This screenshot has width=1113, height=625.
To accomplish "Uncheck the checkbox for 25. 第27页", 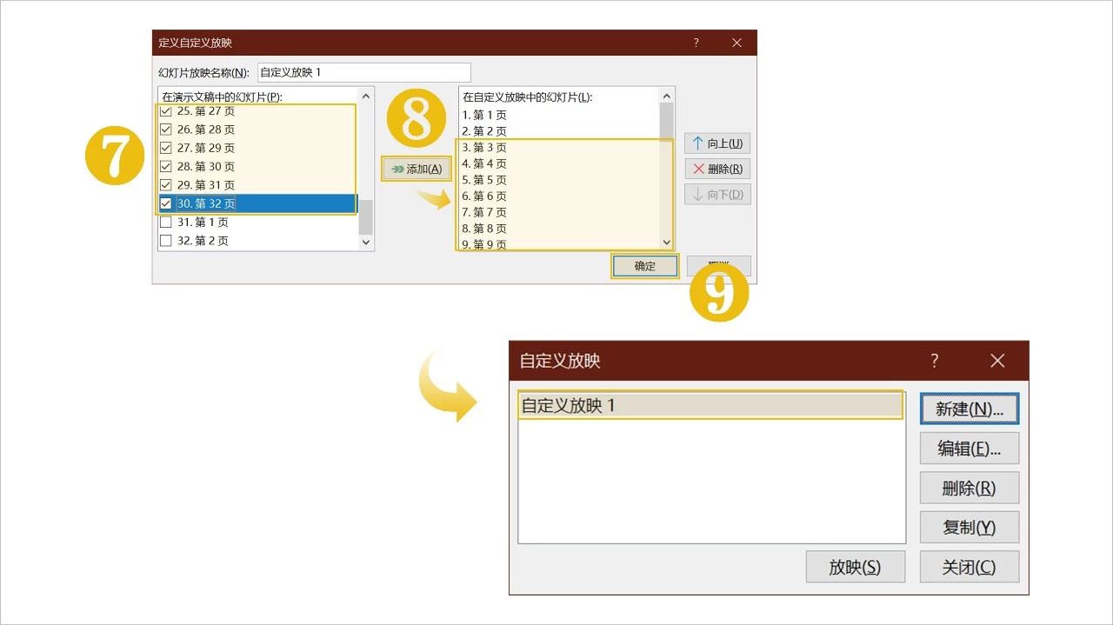I will pyautogui.click(x=165, y=110).
